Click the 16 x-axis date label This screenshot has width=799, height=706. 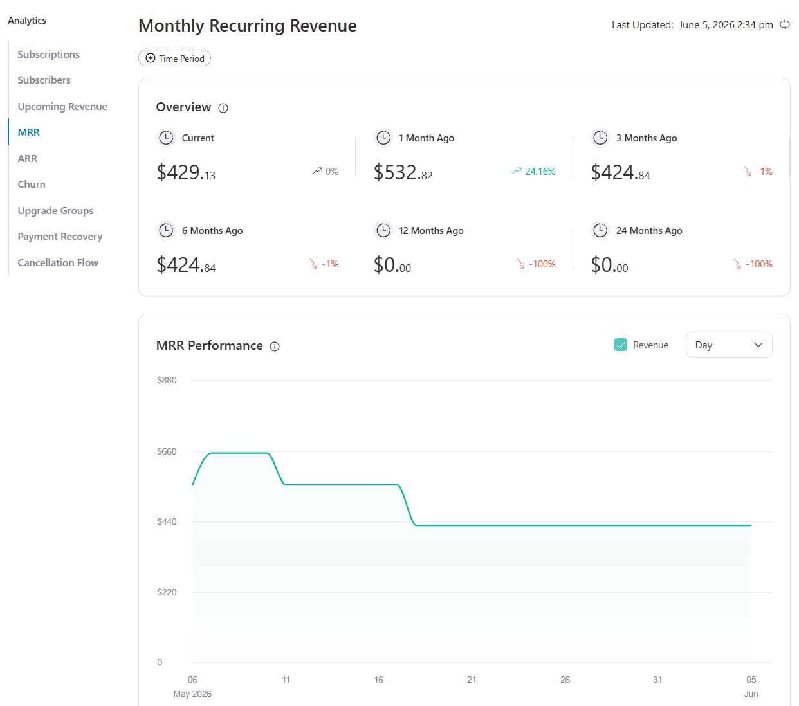tap(379, 680)
